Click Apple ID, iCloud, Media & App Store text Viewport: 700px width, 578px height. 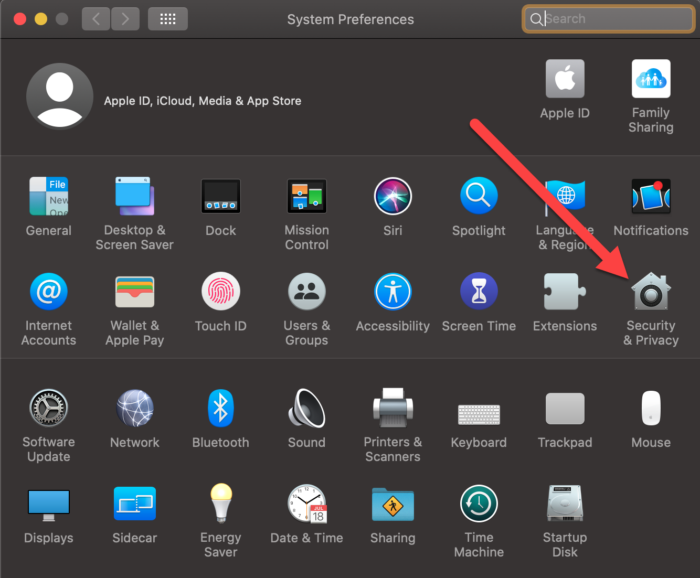tap(203, 101)
